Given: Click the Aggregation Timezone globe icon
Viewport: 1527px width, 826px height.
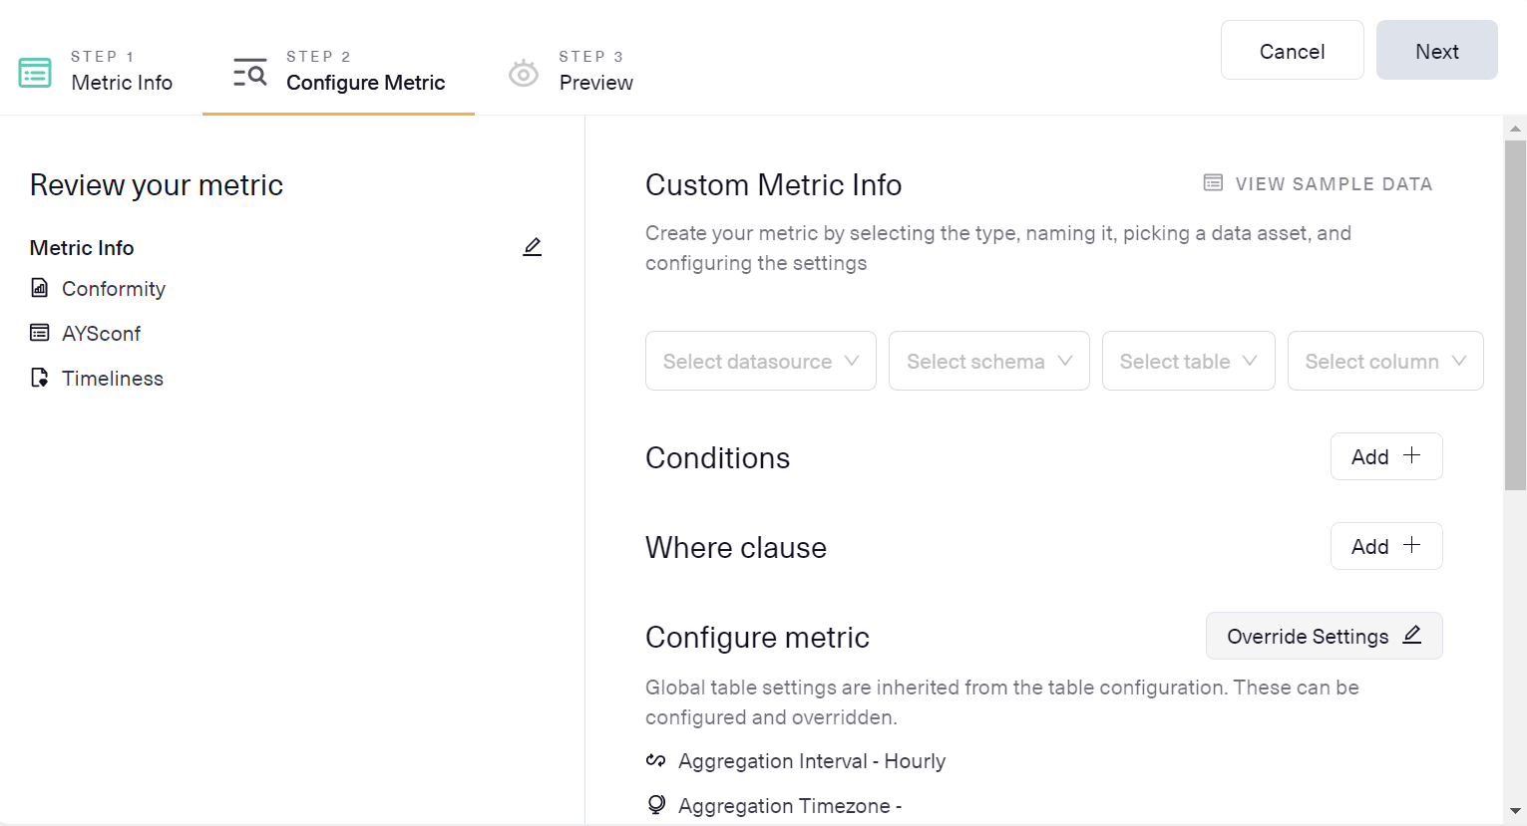Looking at the screenshot, I should click(x=656, y=805).
